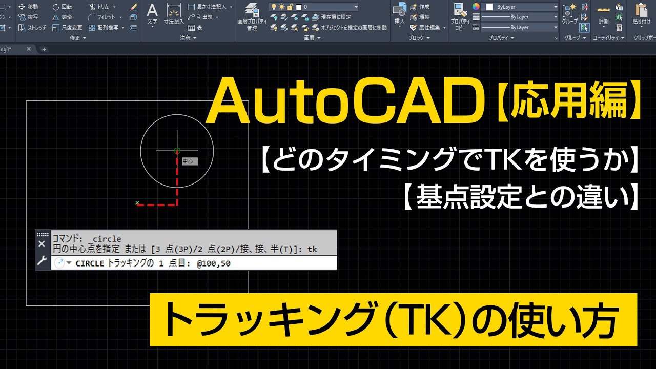Click 現在層に設定 (Make Current) button
The height and width of the screenshot is (369, 656).
332,17
